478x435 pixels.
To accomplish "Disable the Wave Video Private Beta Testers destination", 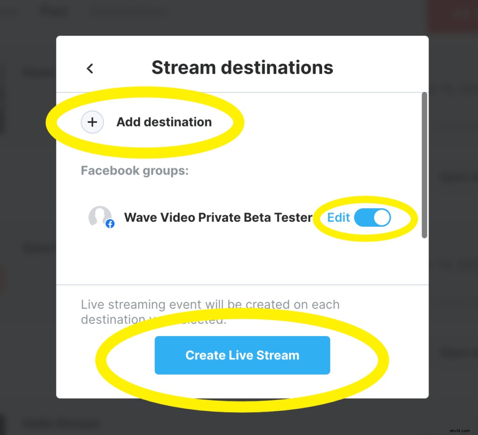I will tap(373, 217).
